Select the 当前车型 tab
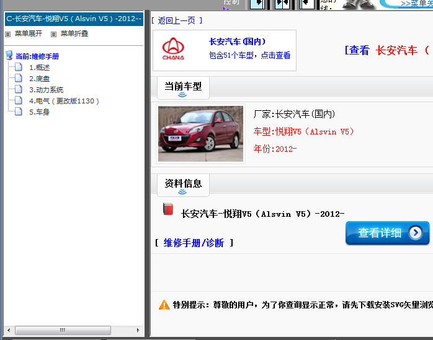The width and height of the screenshot is (433, 340). [183, 88]
